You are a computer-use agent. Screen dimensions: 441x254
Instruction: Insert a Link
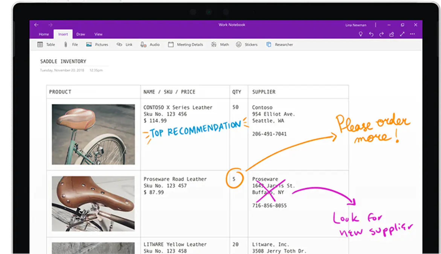[124, 44]
